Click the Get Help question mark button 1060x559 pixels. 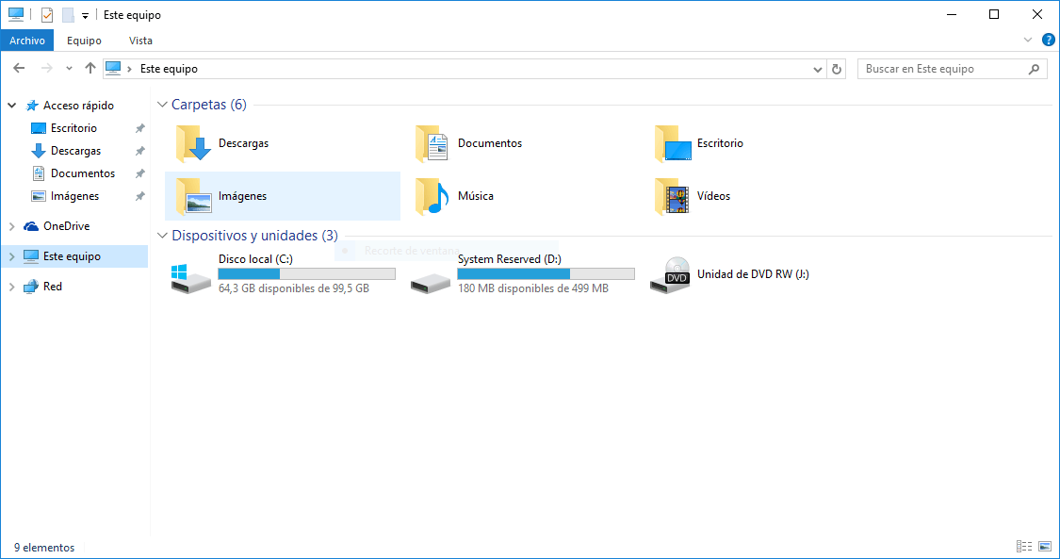[1048, 40]
